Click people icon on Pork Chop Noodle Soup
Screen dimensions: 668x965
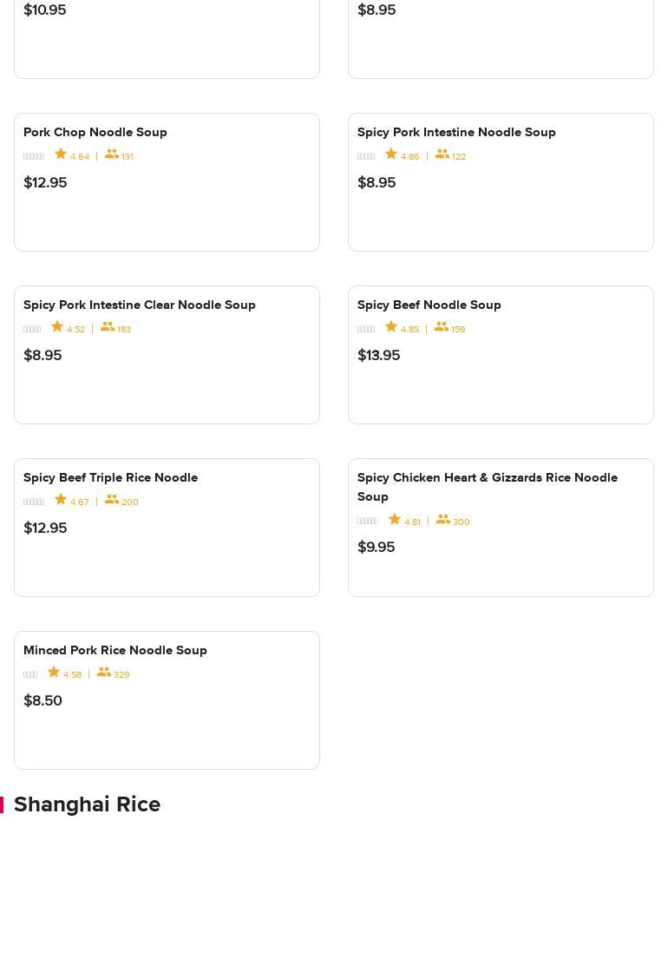[x=112, y=154]
